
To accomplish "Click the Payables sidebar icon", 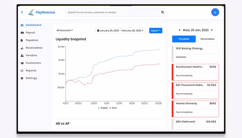I will coord(22,40).
